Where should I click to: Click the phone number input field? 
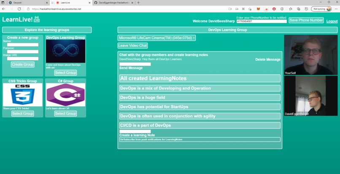(x=262, y=21)
